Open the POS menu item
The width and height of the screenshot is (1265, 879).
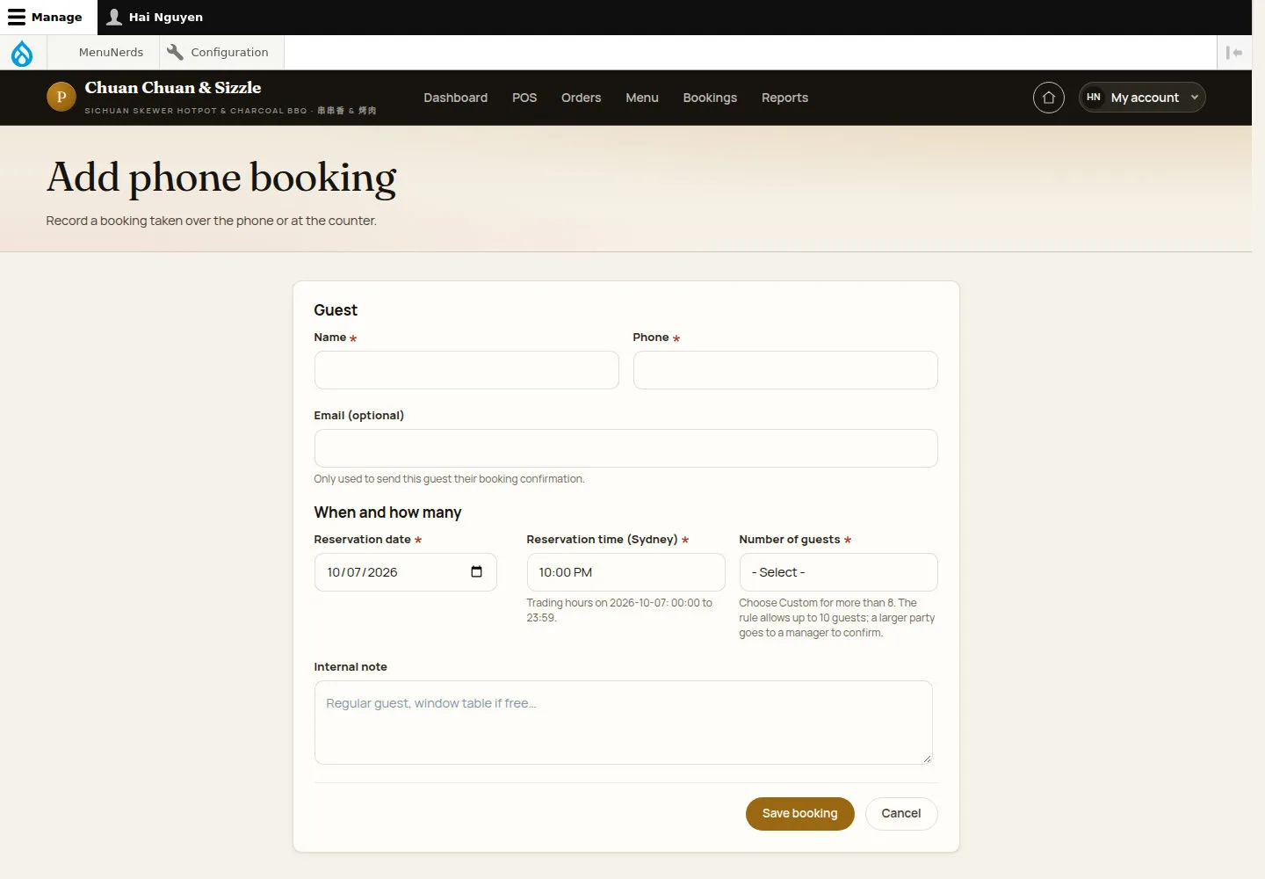[x=524, y=98]
